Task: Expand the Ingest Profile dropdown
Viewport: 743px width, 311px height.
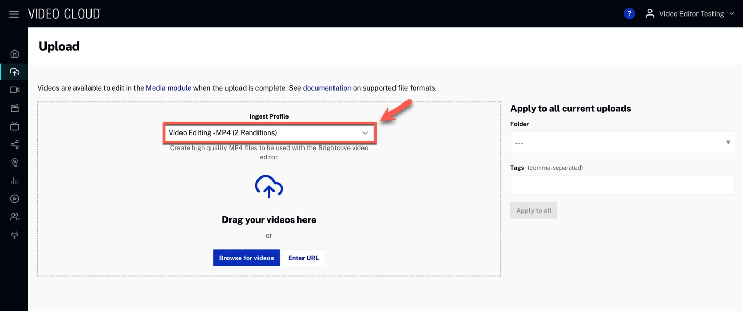Action: (x=269, y=133)
